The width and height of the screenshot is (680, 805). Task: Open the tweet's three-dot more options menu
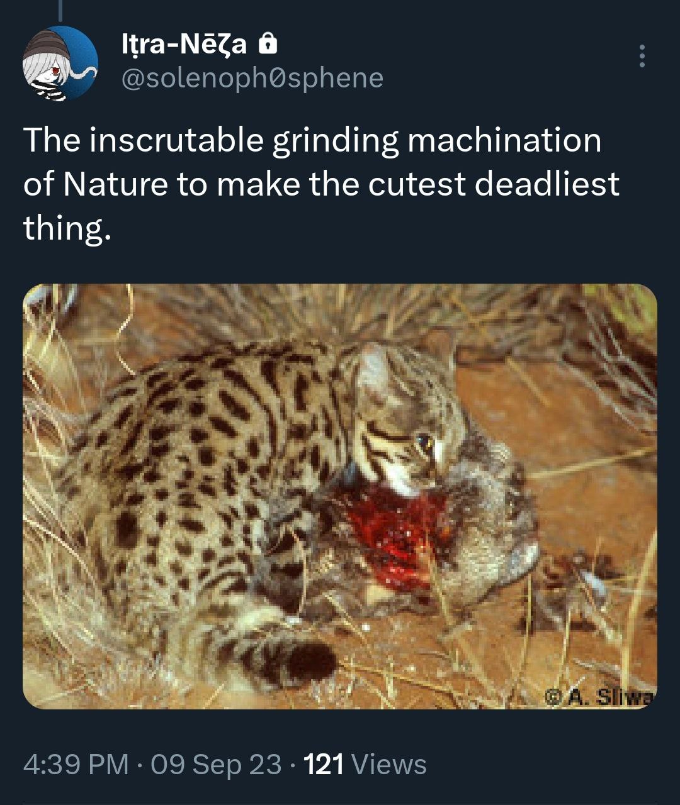click(642, 56)
